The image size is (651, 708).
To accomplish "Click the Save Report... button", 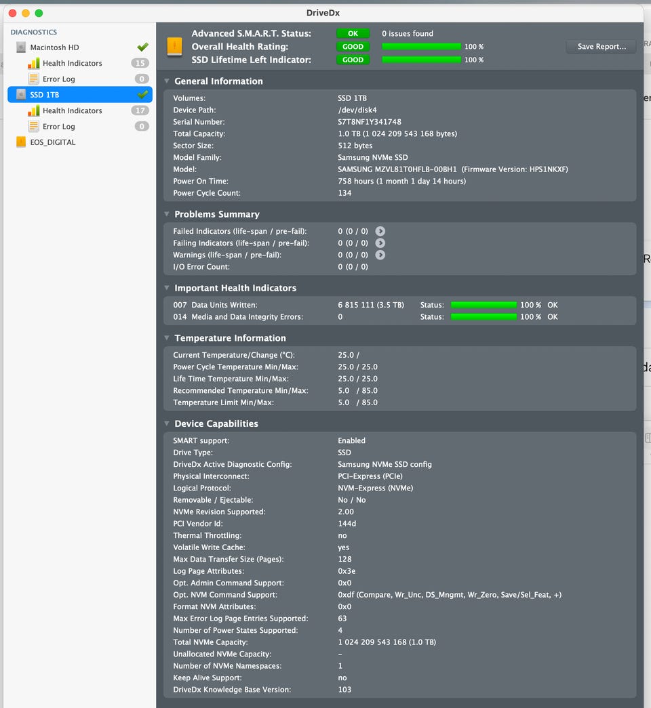I will click(x=601, y=47).
